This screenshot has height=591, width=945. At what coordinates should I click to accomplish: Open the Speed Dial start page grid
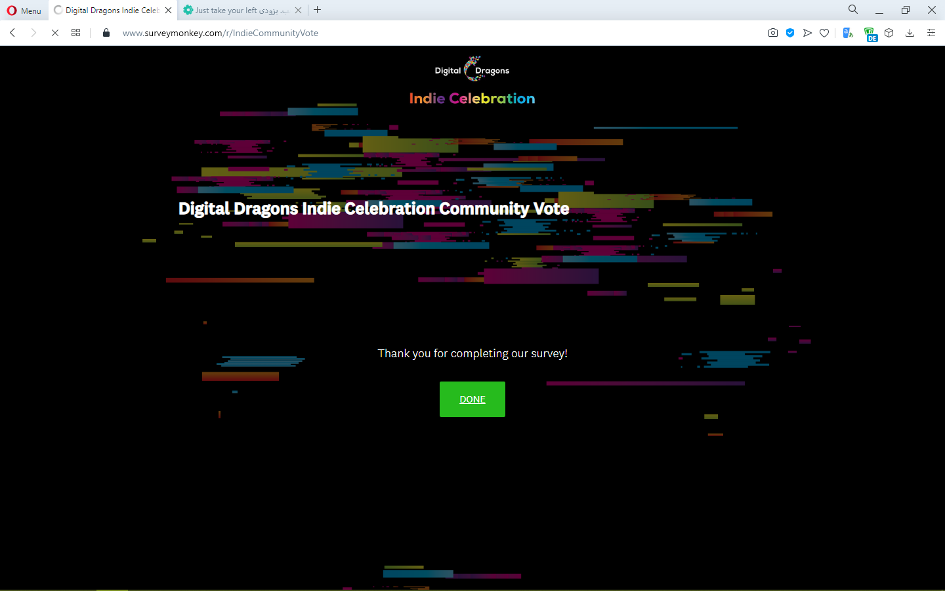pyautogui.click(x=76, y=33)
